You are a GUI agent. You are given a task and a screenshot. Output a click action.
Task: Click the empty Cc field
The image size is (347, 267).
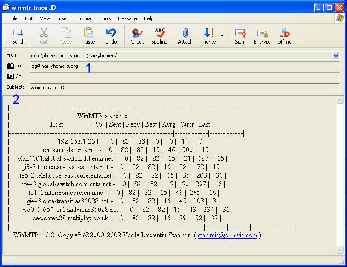coord(185,77)
